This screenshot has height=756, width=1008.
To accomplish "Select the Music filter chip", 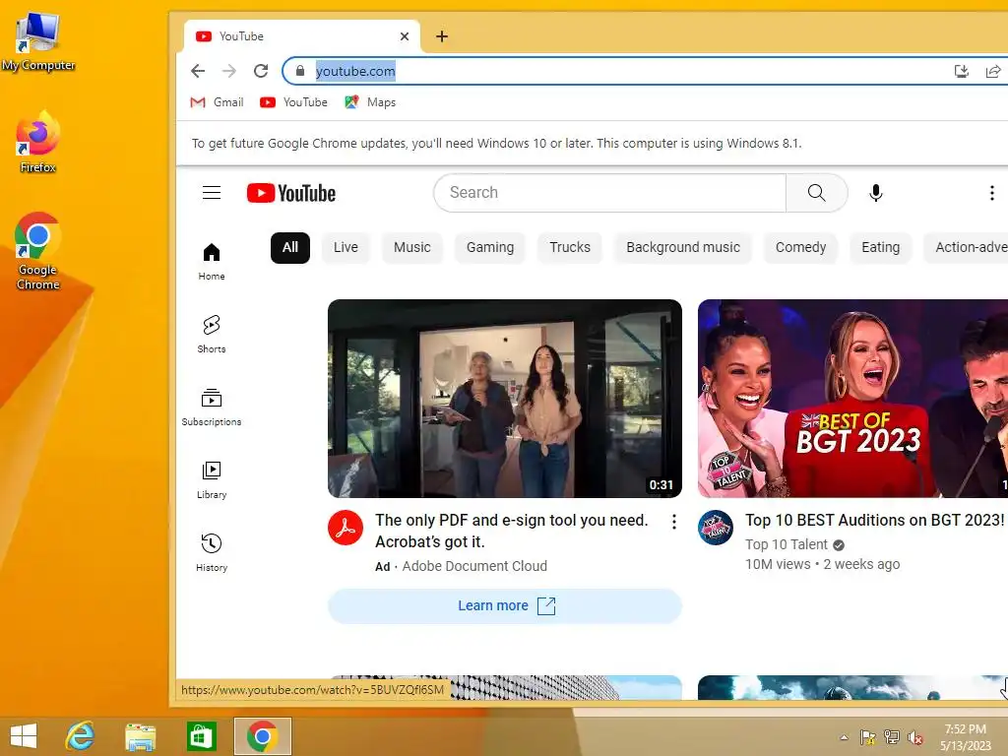I will [x=412, y=247].
